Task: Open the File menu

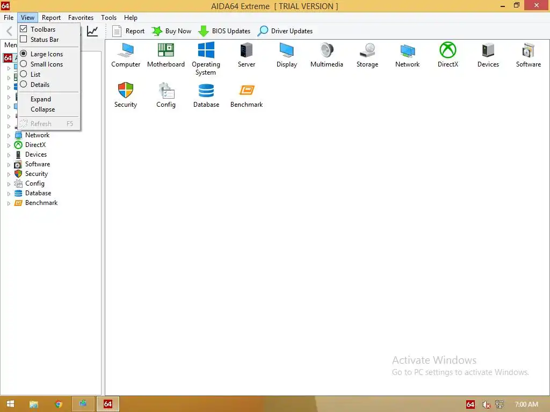Action: pos(9,18)
